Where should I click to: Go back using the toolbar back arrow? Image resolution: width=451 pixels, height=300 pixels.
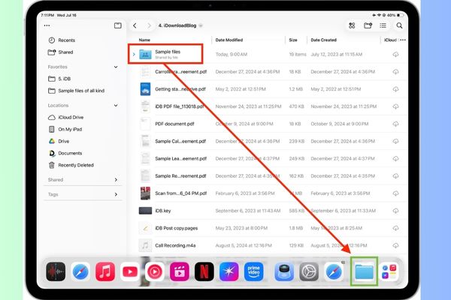click(134, 25)
